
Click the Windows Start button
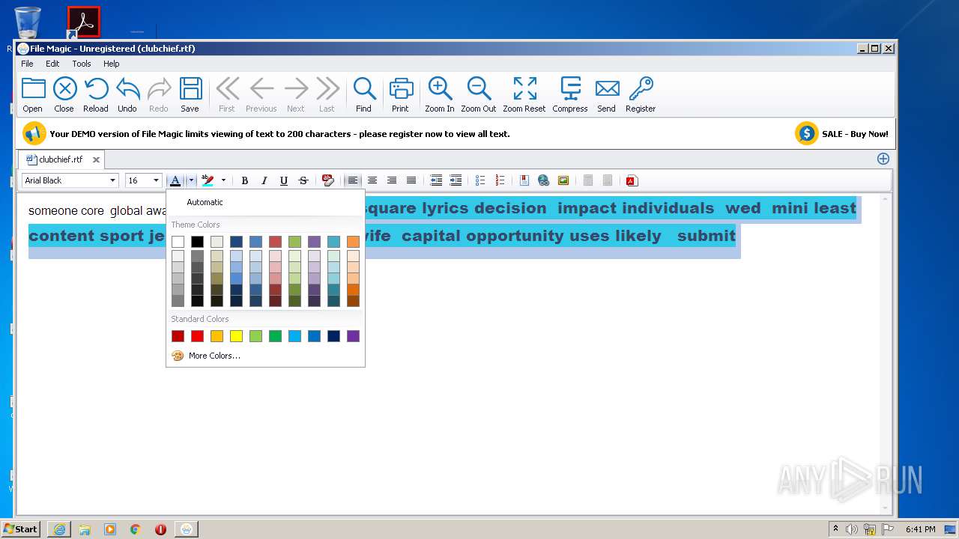[21, 529]
